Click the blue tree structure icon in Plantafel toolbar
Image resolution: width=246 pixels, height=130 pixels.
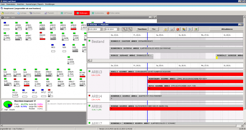pos(190,29)
